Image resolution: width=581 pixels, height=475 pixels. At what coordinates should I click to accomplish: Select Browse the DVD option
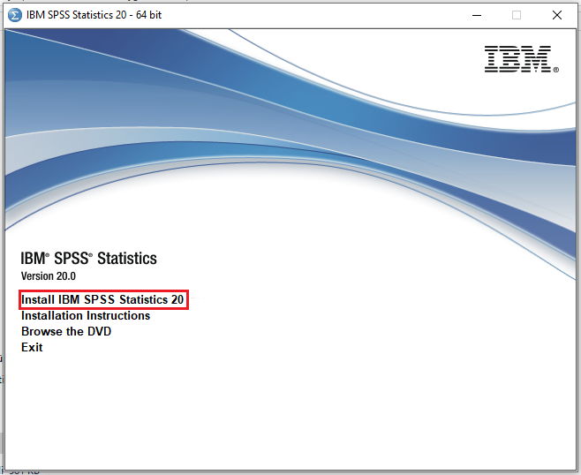pos(66,332)
